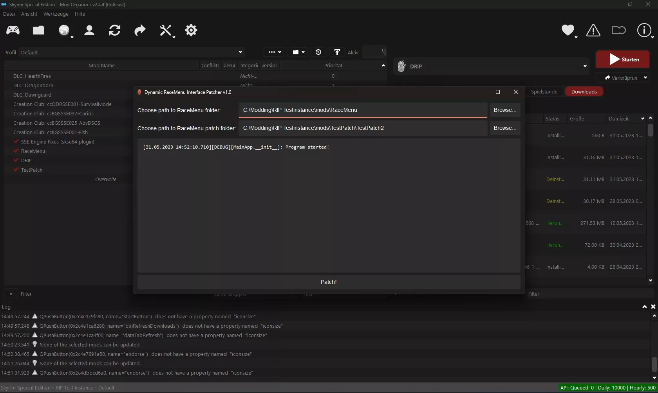Browse for the RaceMenu folder
This screenshot has width=658, height=393.
click(505, 110)
